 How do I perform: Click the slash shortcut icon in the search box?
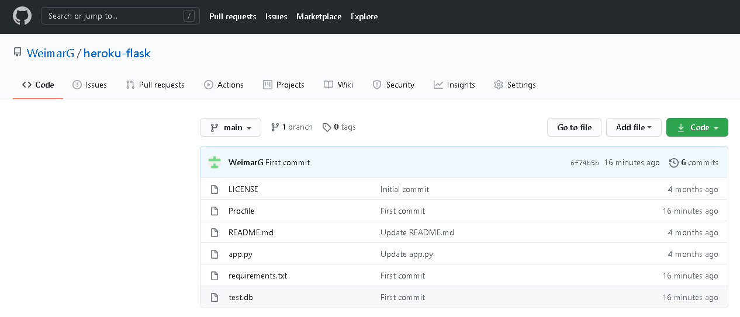click(x=189, y=16)
